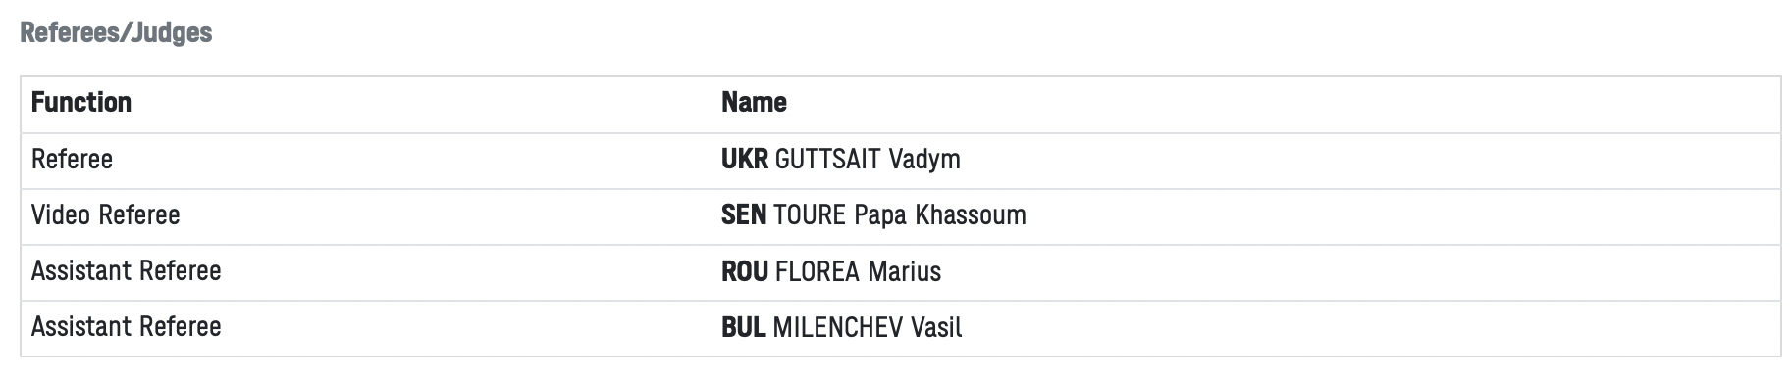The height and width of the screenshot is (380, 1792).
Task: Click the Function column header
Action: (81, 102)
